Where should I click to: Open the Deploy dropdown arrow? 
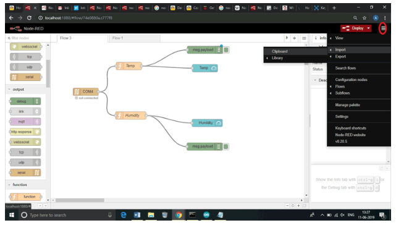point(369,28)
